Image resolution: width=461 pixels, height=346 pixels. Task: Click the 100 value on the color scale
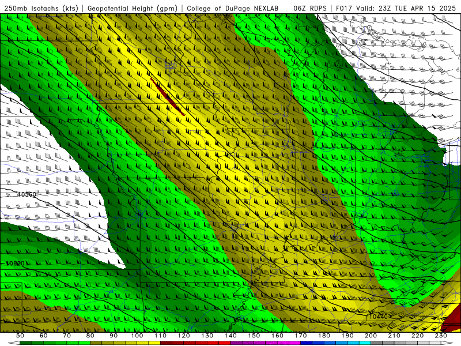(x=137, y=336)
